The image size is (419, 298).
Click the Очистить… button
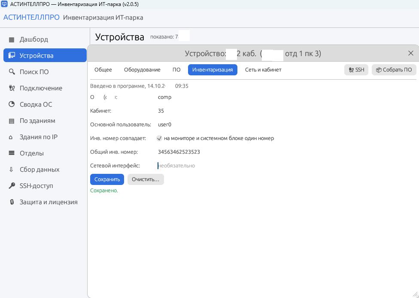(x=146, y=179)
